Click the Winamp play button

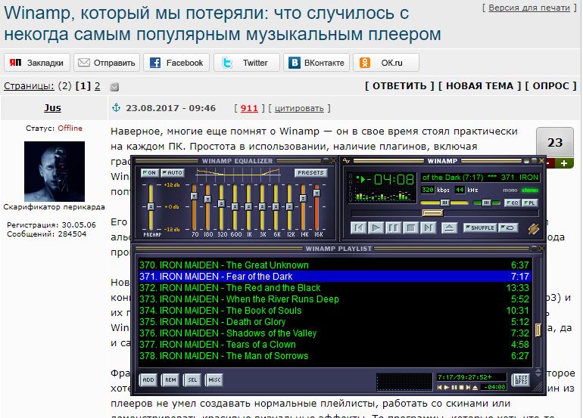point(376,228)
